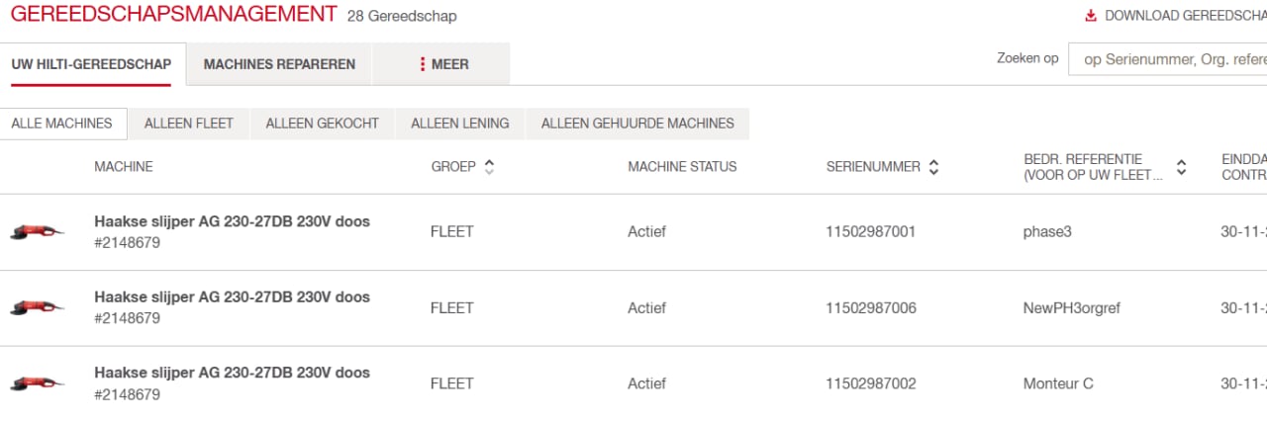Select the Alle machines filter
This screenshot has width=1267, height=422.
[61, 124]
